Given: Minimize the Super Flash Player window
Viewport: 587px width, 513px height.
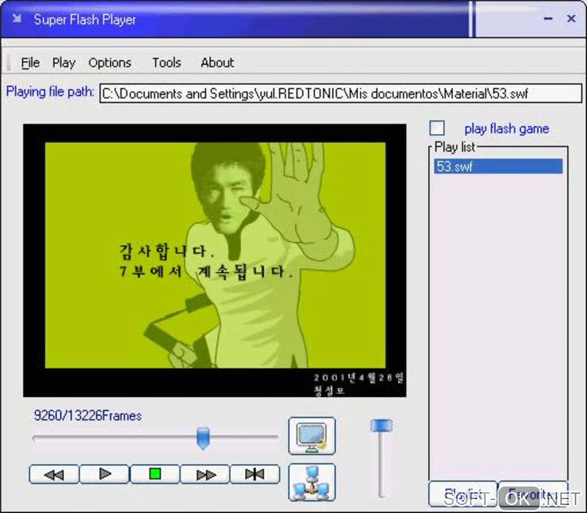Looking at the screenshot, I should click(548, 18).
